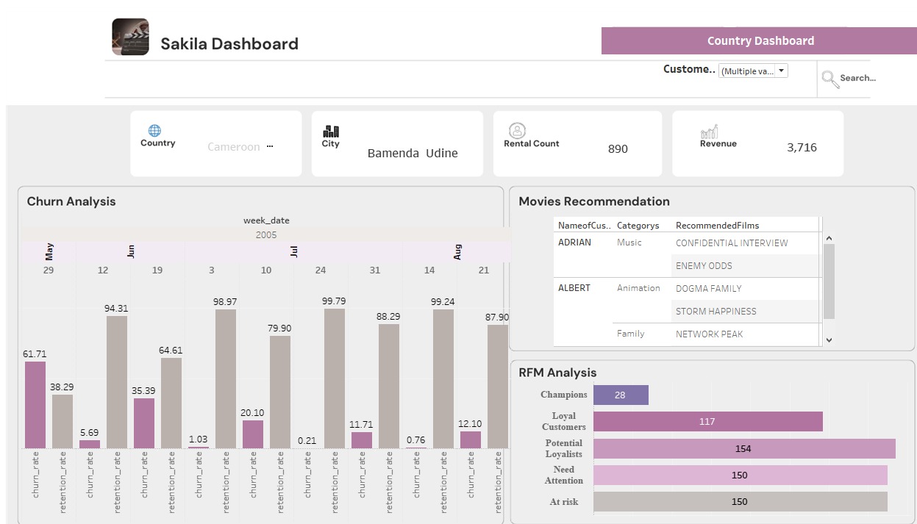Click the Sakila clapperboard logo icon
The image size is (917, 524).
[x=130, y=37]
